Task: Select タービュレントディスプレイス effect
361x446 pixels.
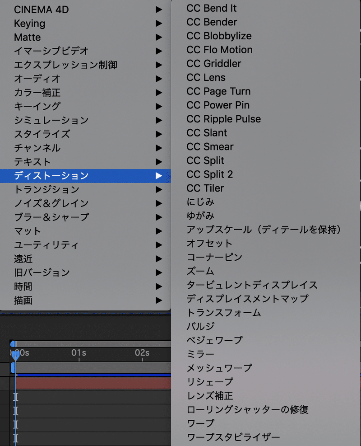Action: (x=266, y=285)
